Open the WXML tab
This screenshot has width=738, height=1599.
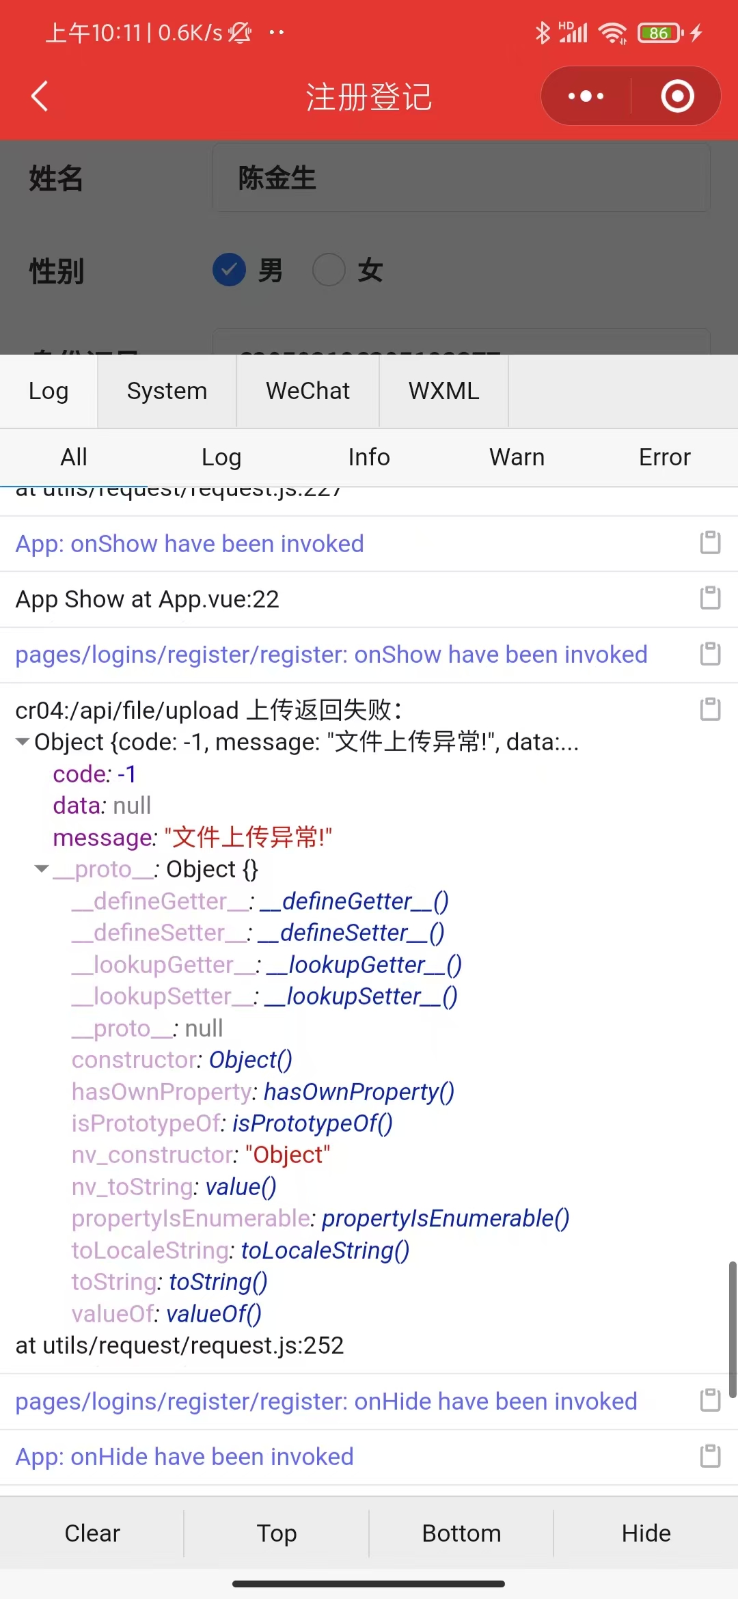click(444, 391)
